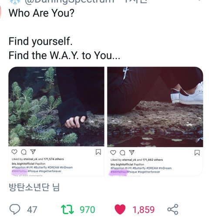Screen dimensions: 209x224
Task: Toggle bookmark on left Instagram post
Action: pos(98,152)
